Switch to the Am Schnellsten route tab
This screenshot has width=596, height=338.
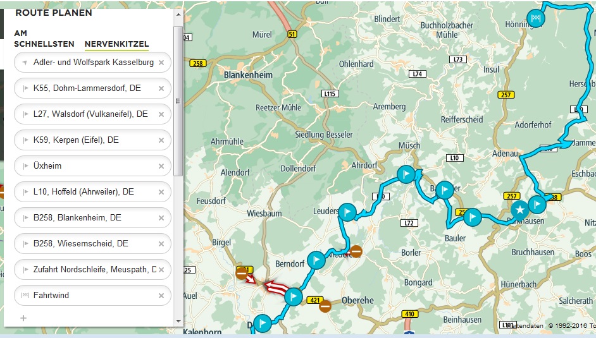click(44, 39)
